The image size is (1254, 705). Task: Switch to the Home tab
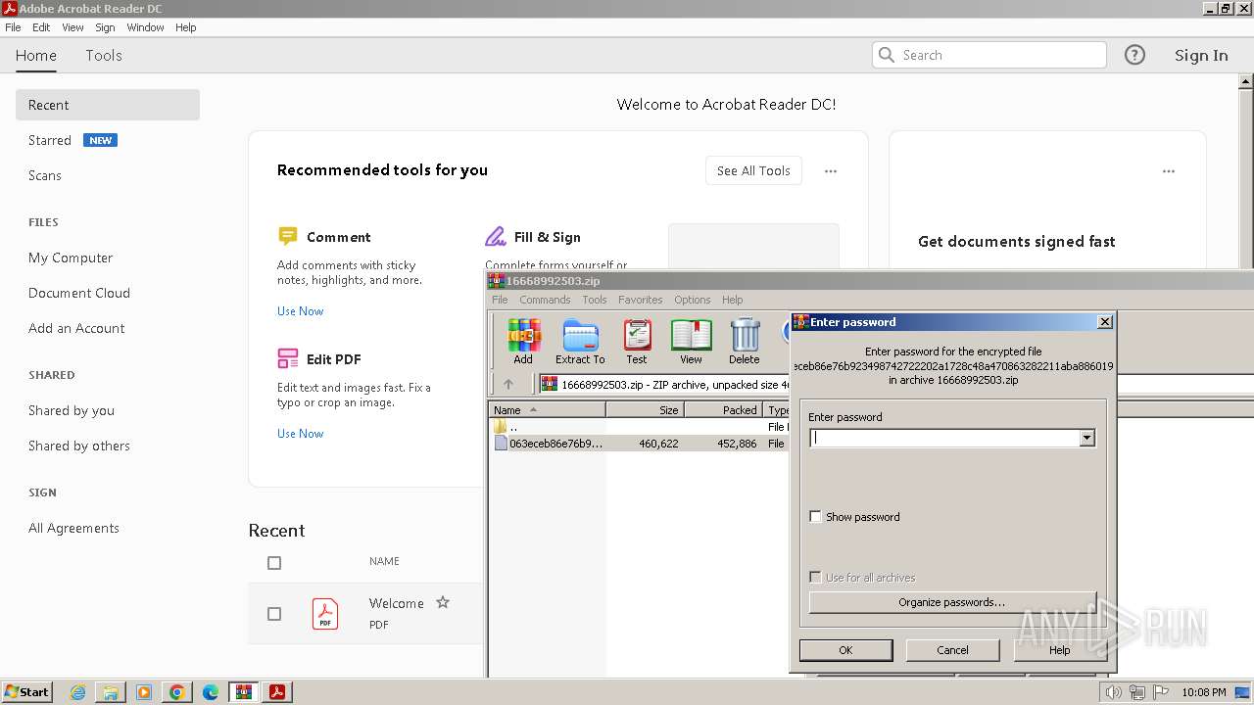coord(36,55)
